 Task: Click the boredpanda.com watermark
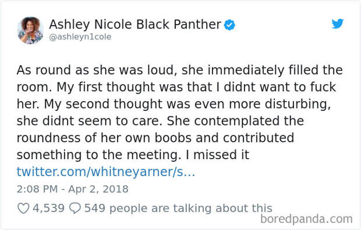click(306, 219)
